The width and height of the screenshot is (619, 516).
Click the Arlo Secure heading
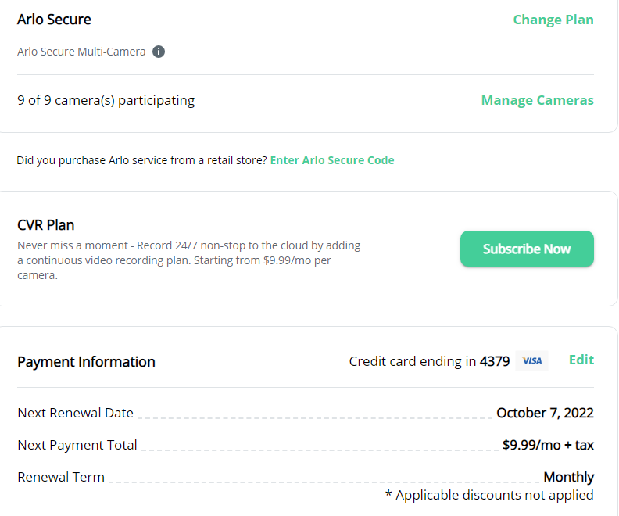tap(54, 20)
